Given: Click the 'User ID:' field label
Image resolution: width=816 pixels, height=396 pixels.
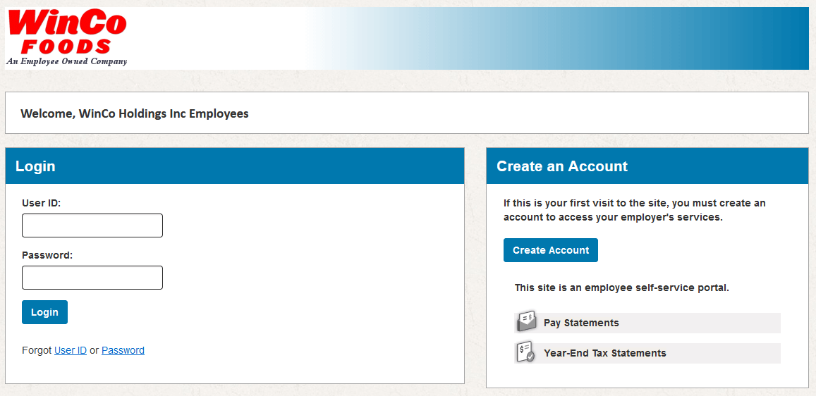Looking at the screenshot, I should [x=42, y=203].
